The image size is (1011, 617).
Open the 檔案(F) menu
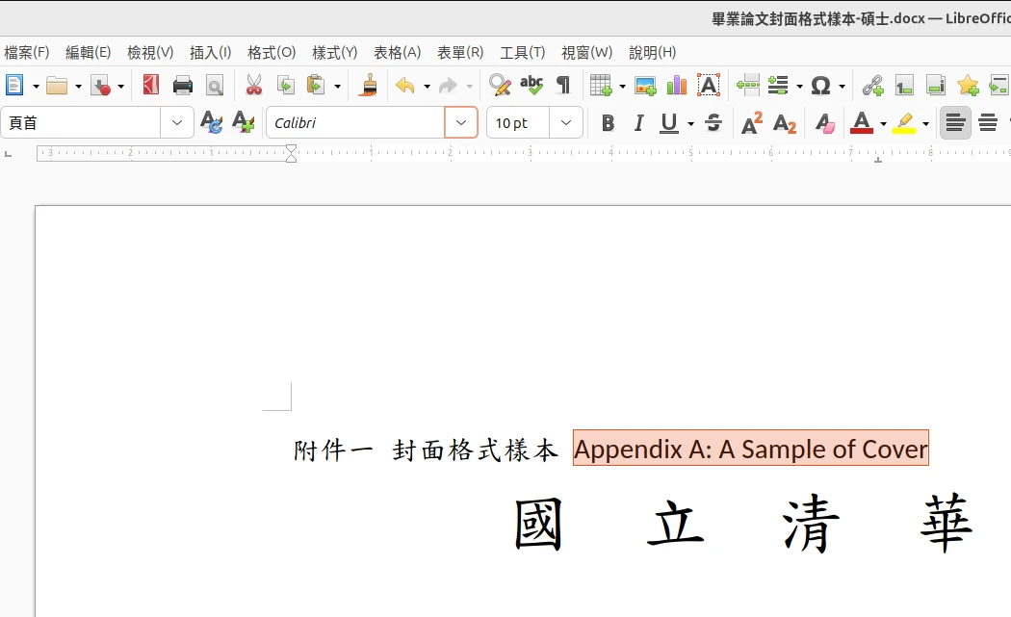tap(26, 52)
